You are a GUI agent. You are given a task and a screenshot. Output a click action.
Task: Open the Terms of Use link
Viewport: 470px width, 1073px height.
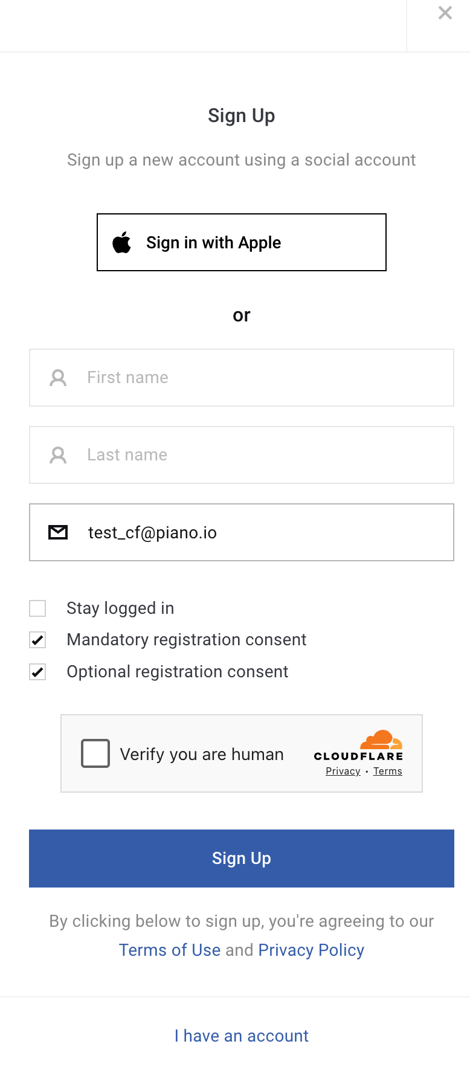coord(170,950)
